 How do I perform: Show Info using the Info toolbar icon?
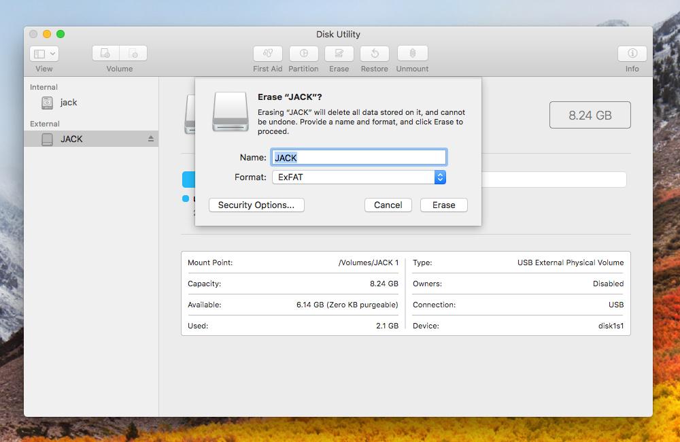coord(632,54)
